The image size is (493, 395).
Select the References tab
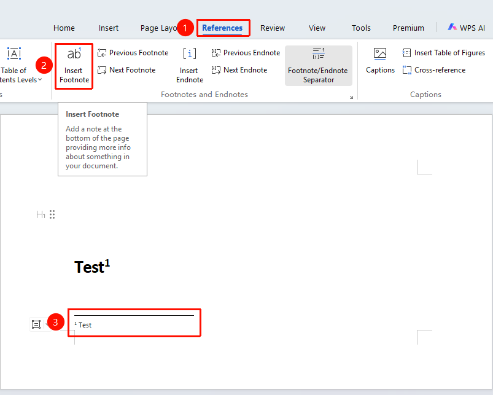pos(222,28)
